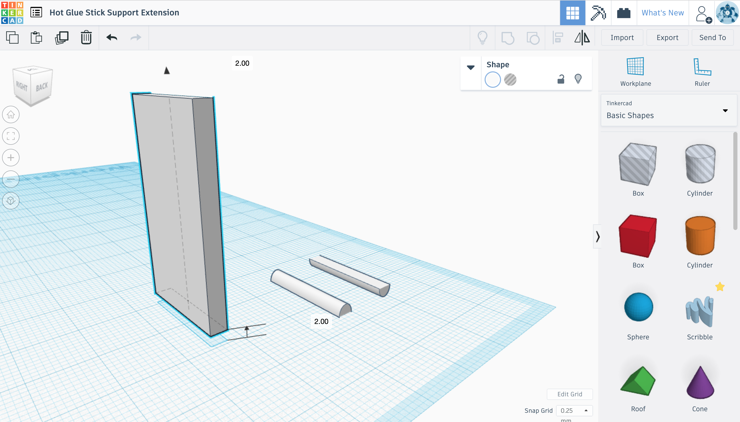Set the shape to Hole mode
The image size is (740, 422).
pos(510,79)
